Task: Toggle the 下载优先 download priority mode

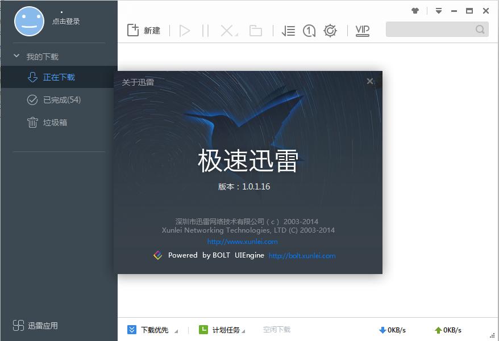Action: tap(132, 330)
